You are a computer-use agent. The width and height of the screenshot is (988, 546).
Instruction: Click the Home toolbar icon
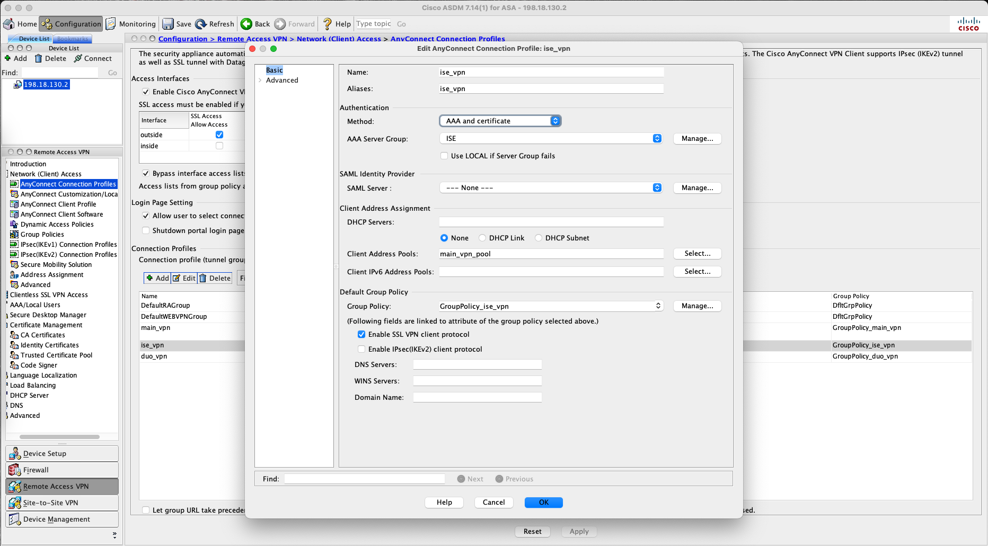9,24
